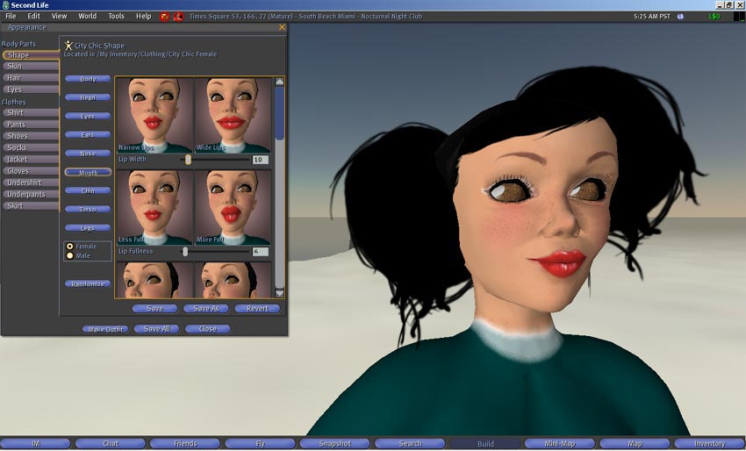Image resolution: width=746 pixels, height=451 pixels.
Task: Switch to the Jacket clothes tab
Action: click(17, 160)
